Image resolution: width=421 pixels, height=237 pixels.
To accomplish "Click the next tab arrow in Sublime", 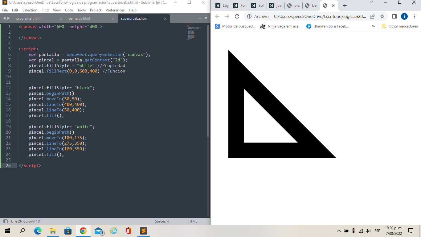I will [8, 18].
